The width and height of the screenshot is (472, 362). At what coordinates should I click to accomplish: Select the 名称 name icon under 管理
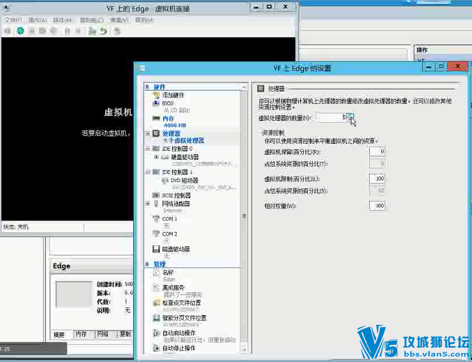coord(156,273)
